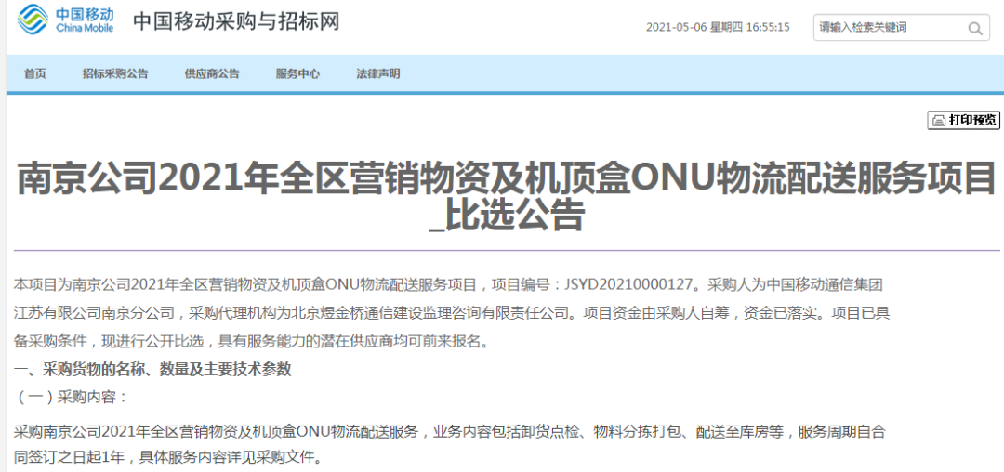Click the project number JSYD20210000127
1004x472 pixels.
pos(629,283)
